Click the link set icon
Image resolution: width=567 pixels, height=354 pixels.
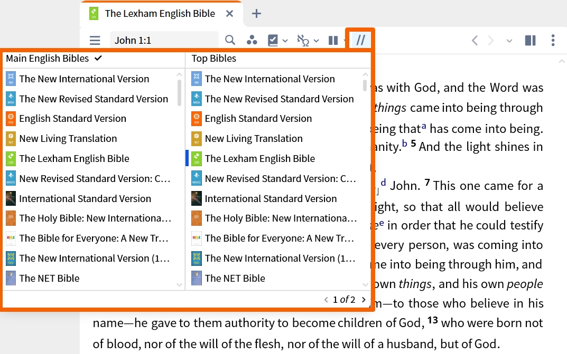(x=303, y=40)
